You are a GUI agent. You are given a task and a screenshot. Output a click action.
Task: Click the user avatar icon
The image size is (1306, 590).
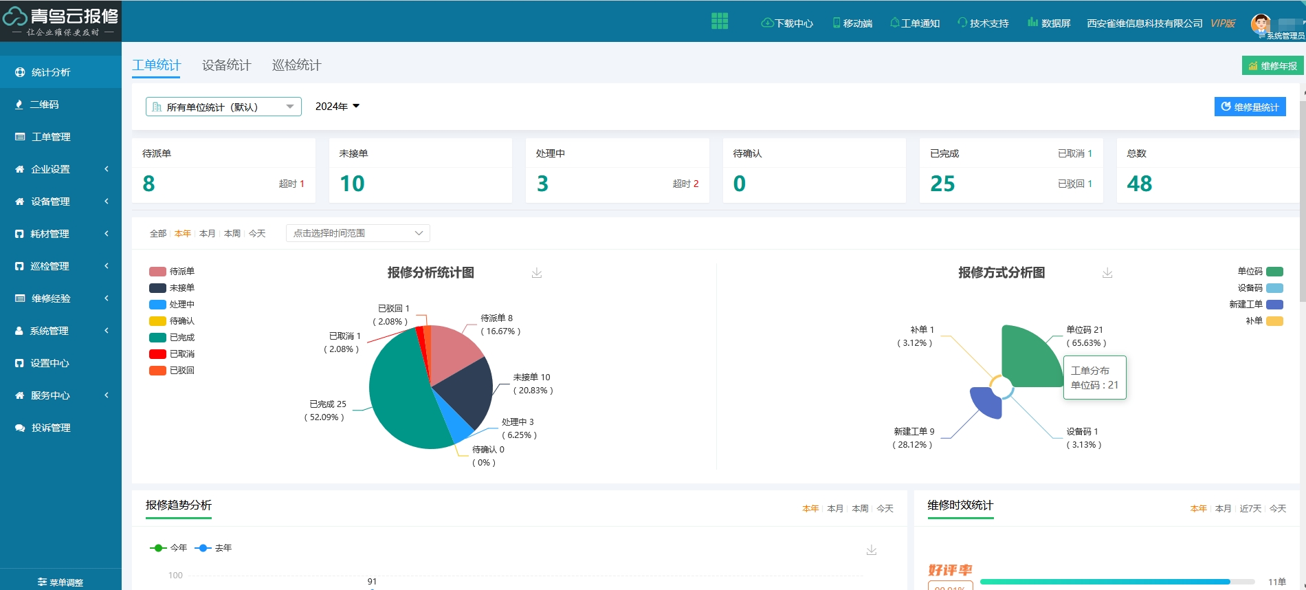point(1260,23)
